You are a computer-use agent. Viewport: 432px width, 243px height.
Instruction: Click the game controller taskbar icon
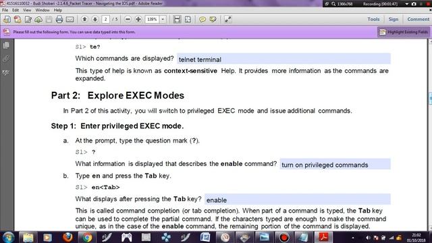click(126, 237)
